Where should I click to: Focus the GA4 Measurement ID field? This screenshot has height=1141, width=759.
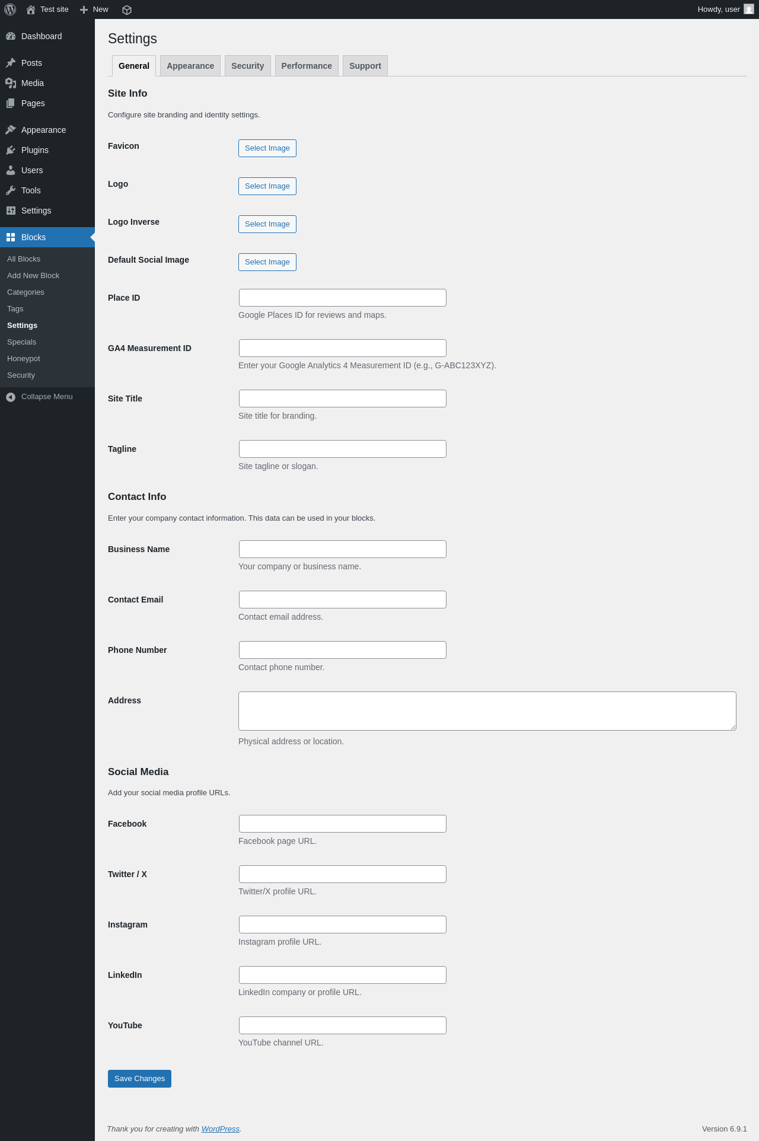[343, 348]
